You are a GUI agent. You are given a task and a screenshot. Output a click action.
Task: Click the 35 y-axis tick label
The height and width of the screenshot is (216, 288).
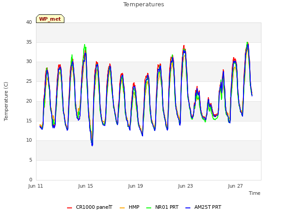(29, 42)
